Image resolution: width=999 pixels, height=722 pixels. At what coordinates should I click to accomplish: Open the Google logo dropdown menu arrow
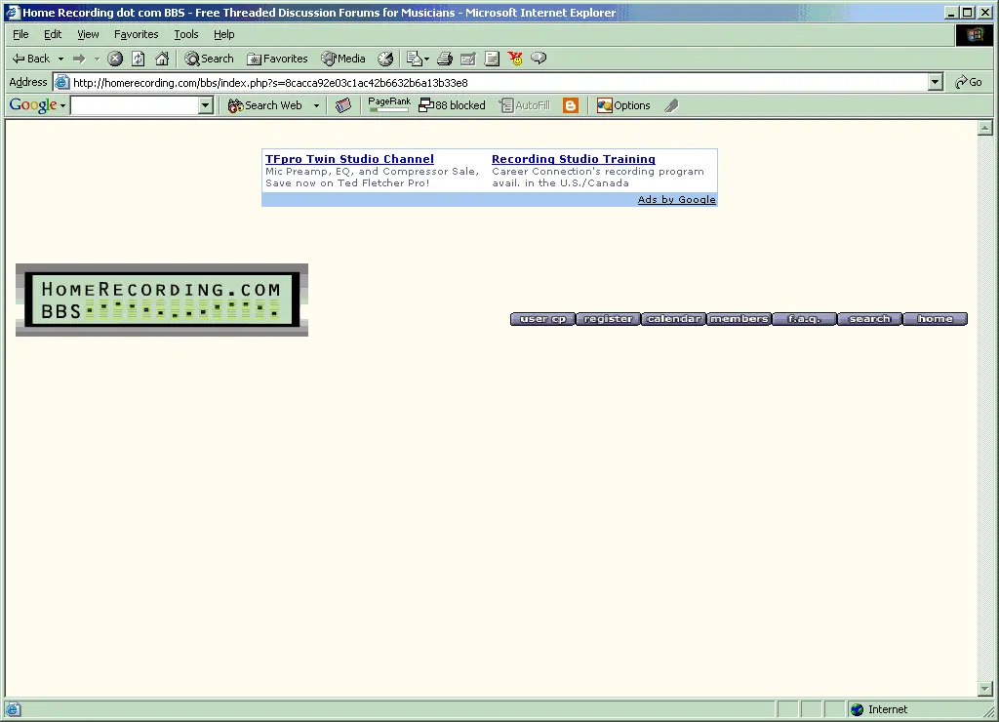pyautogui.click(x=62, y=105)
